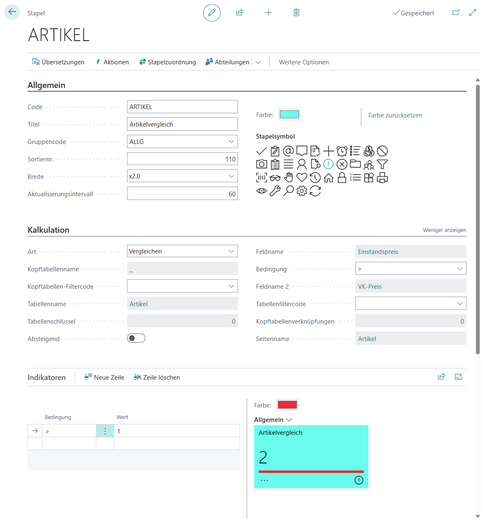Choose the wrench stack symbol

click(275, 191)
